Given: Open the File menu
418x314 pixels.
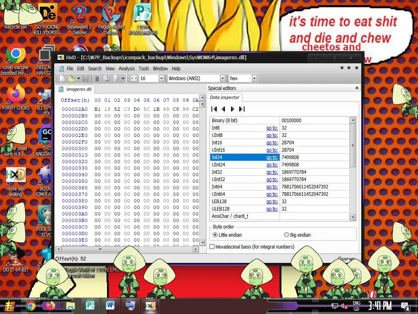Looking at the screenshot, I should click(70, 69).
